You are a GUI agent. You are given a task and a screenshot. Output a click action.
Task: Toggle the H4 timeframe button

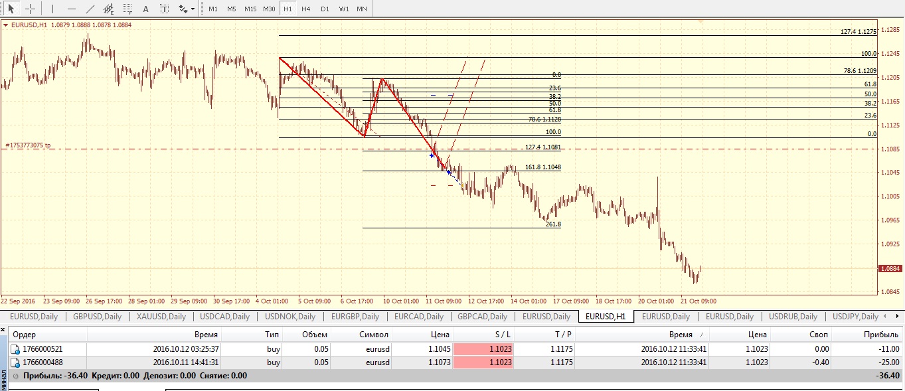[x=305, y=9]
